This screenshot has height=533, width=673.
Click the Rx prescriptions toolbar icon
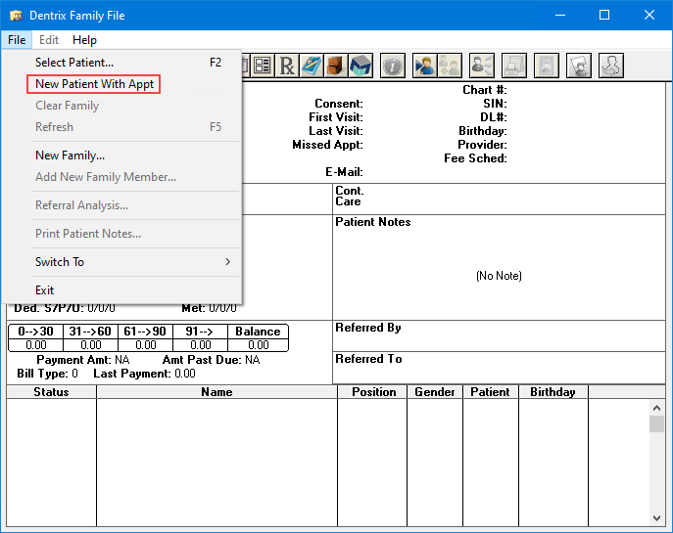287,66
